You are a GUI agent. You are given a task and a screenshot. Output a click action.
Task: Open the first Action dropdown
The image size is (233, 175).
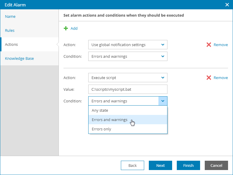coord(128,45)
